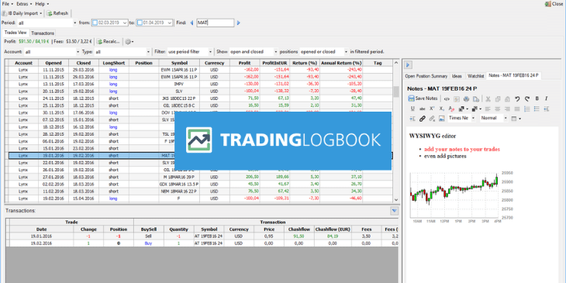Viewport: 566px width, 283px height.
Task: Insert a bulleted list in notes
Action: 537,109
